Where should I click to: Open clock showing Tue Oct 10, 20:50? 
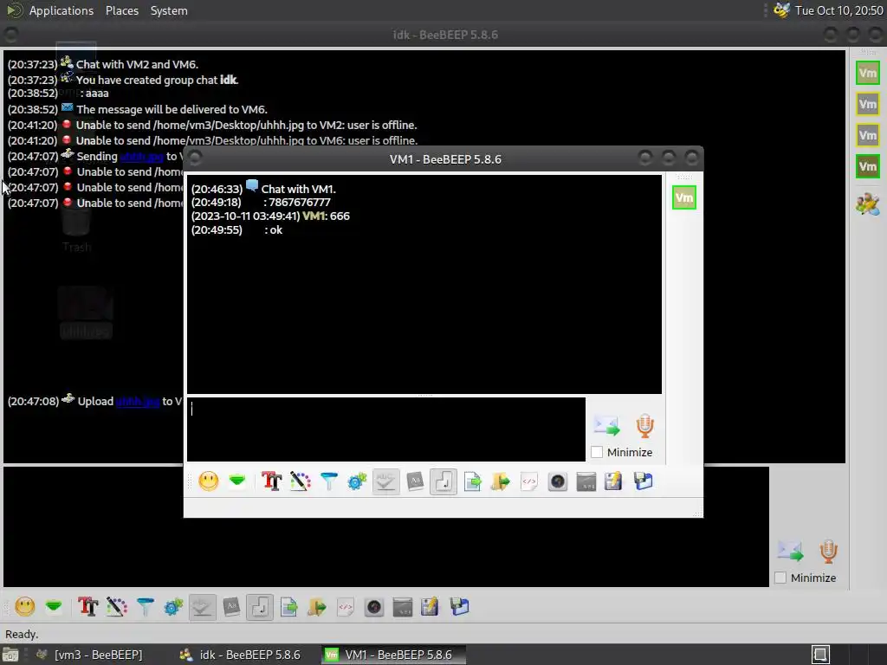pyautogui.click(x=838, y=10)
